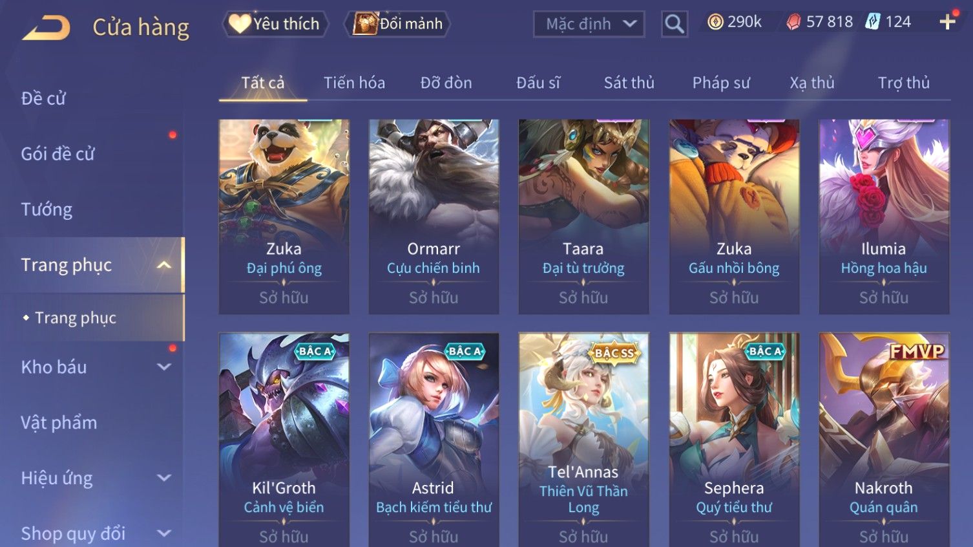Image resolution: width=973 pixels, height=547 pixels.
Task: Tap the red ruby 57 818 currency icon
Action: coord(793,23)
